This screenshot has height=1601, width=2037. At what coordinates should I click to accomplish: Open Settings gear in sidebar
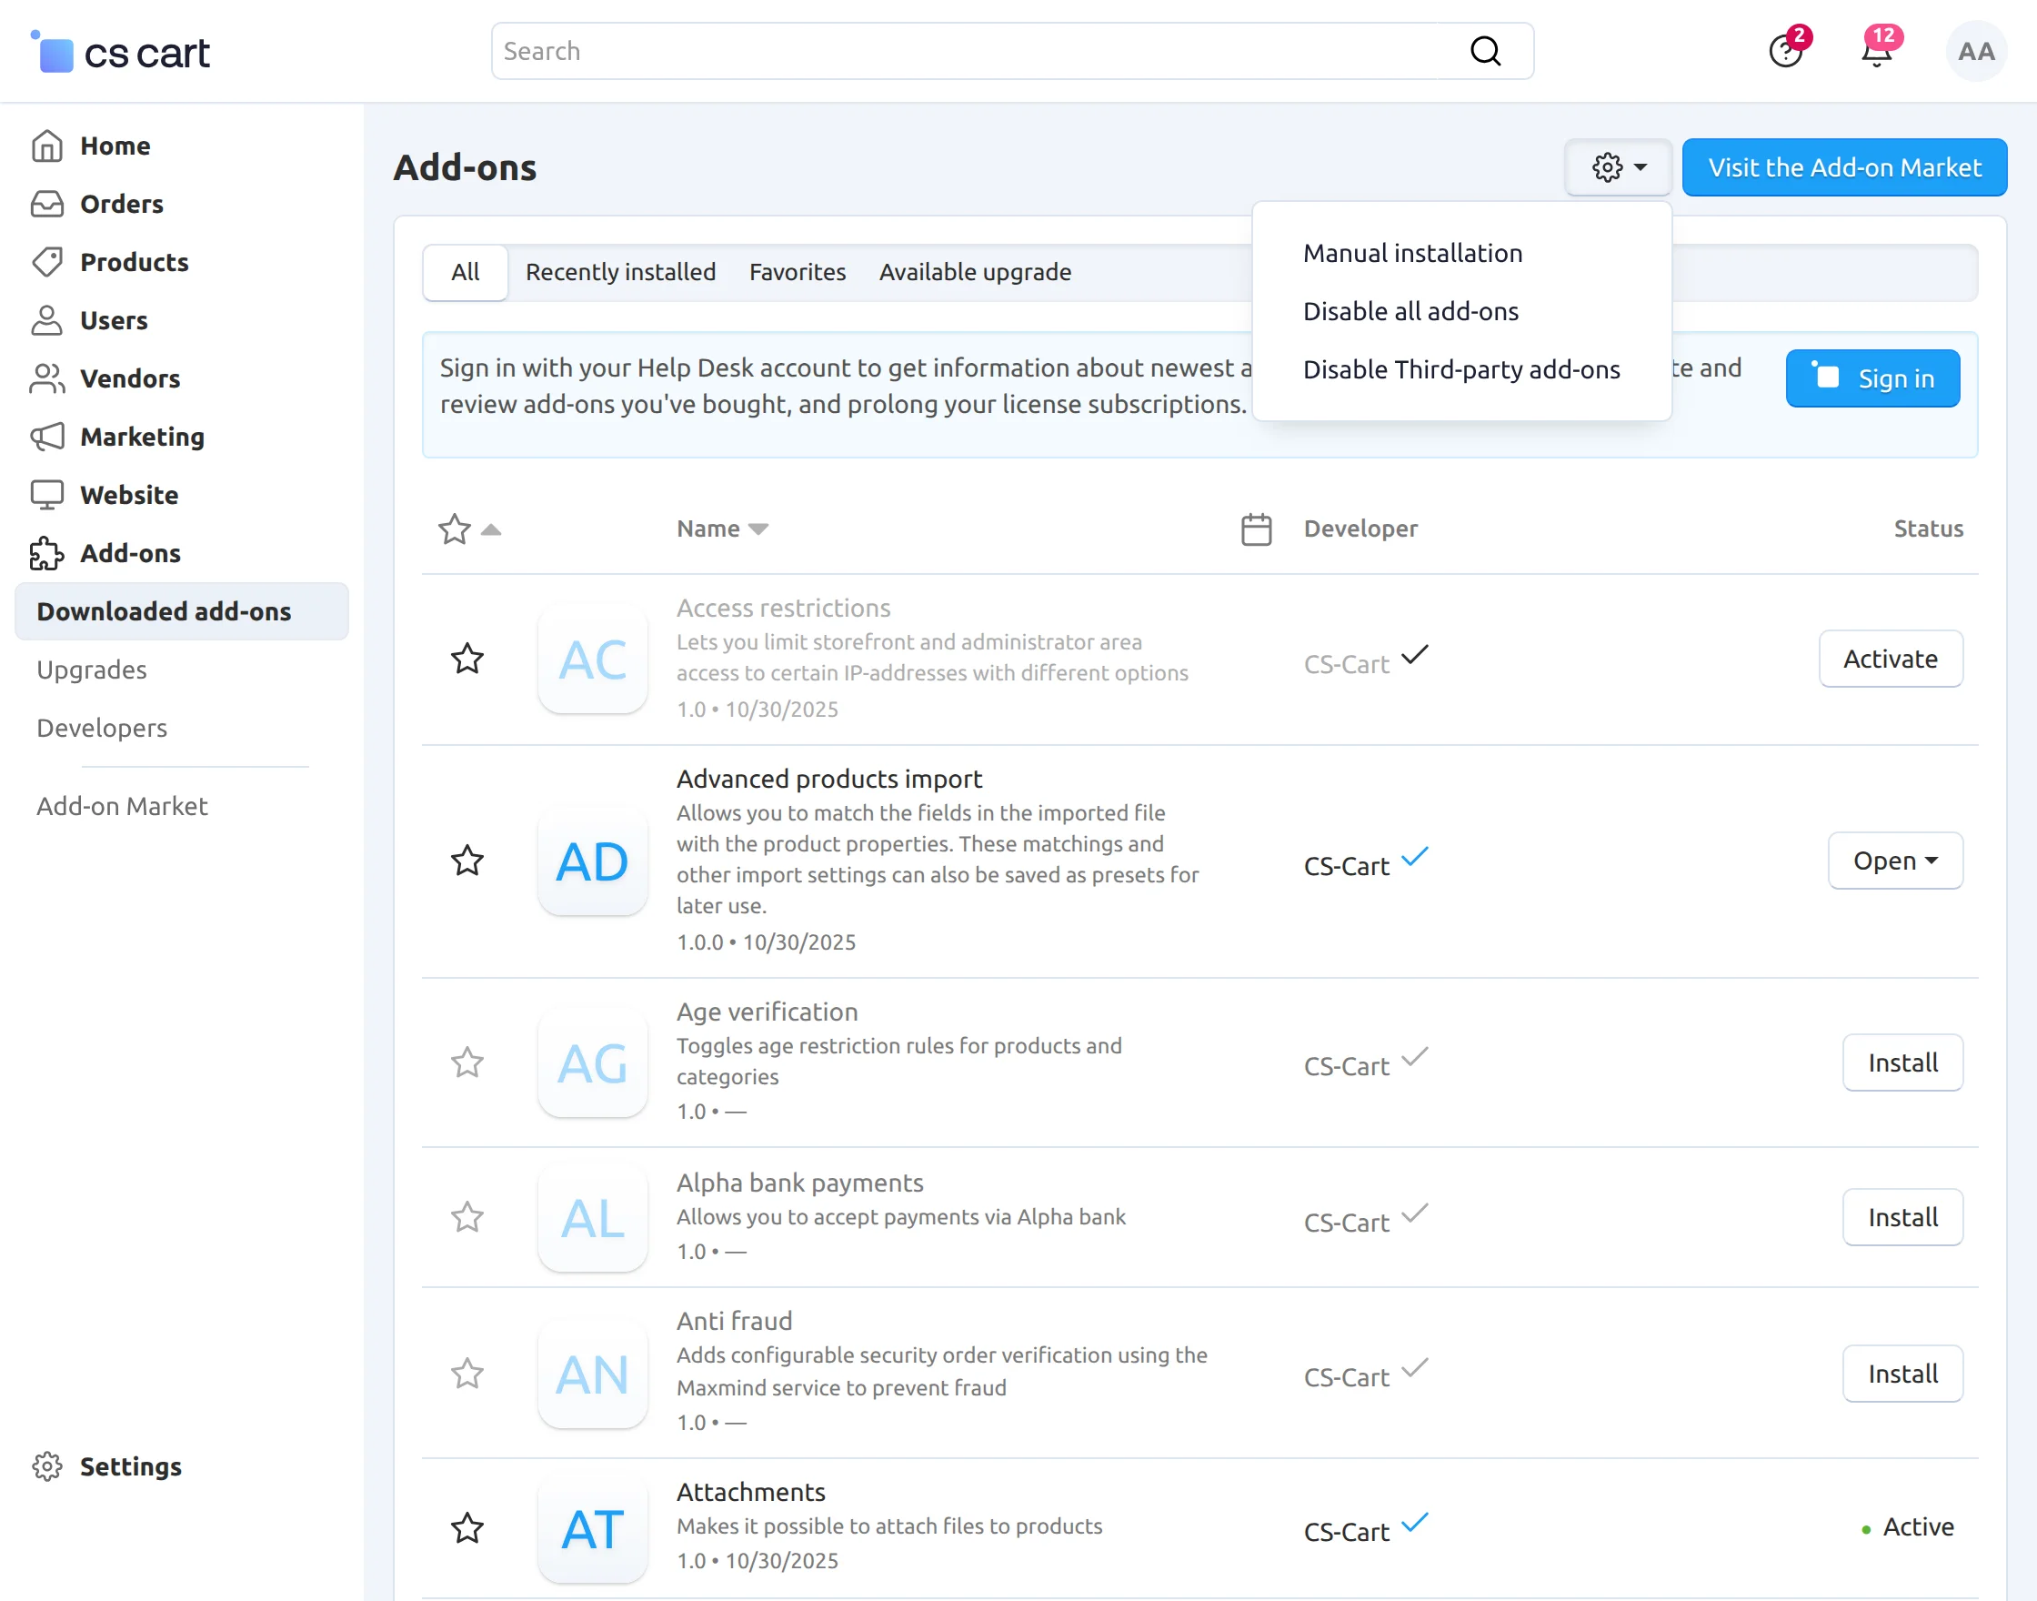(x=47, y=1466)
